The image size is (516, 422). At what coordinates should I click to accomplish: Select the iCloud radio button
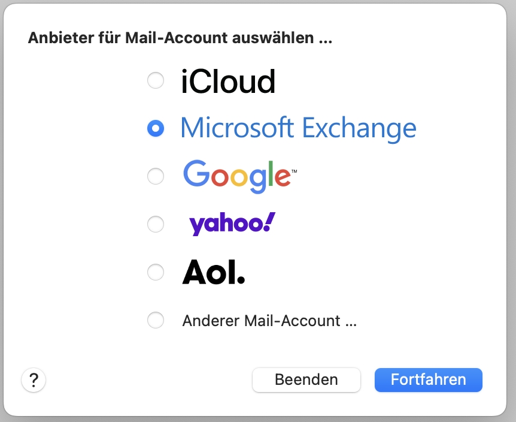[156, 80]
